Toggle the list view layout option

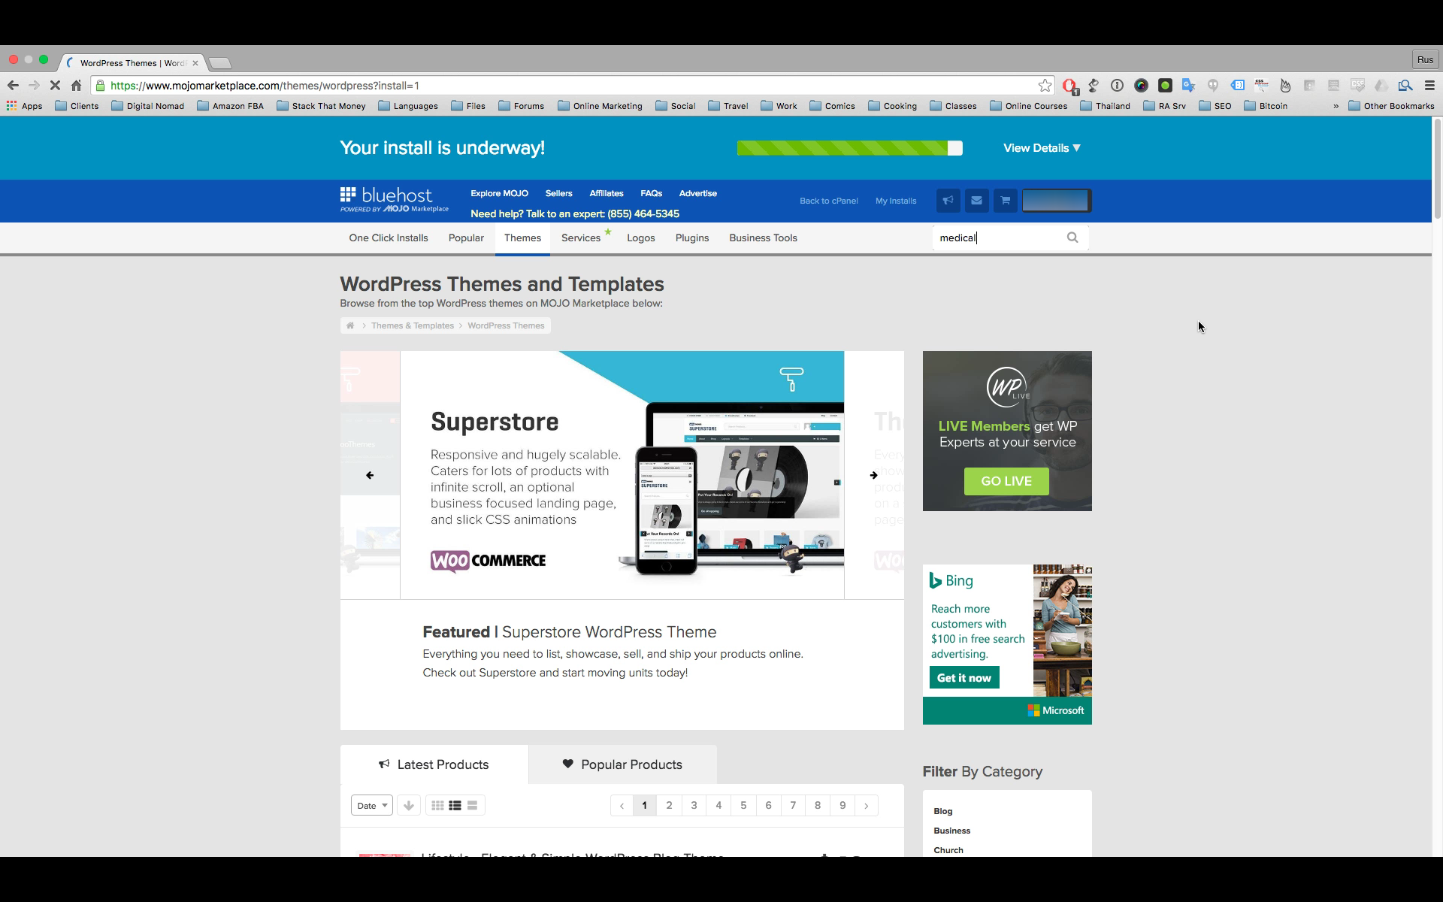pyautogui.click(x=454, y=804)
